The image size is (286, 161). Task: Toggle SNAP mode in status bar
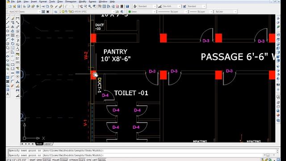32,160
